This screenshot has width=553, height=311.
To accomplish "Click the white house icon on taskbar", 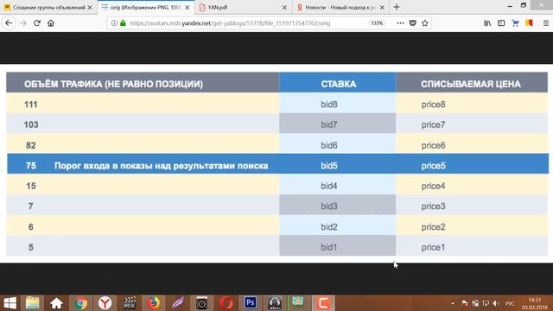I will [56, 303].
